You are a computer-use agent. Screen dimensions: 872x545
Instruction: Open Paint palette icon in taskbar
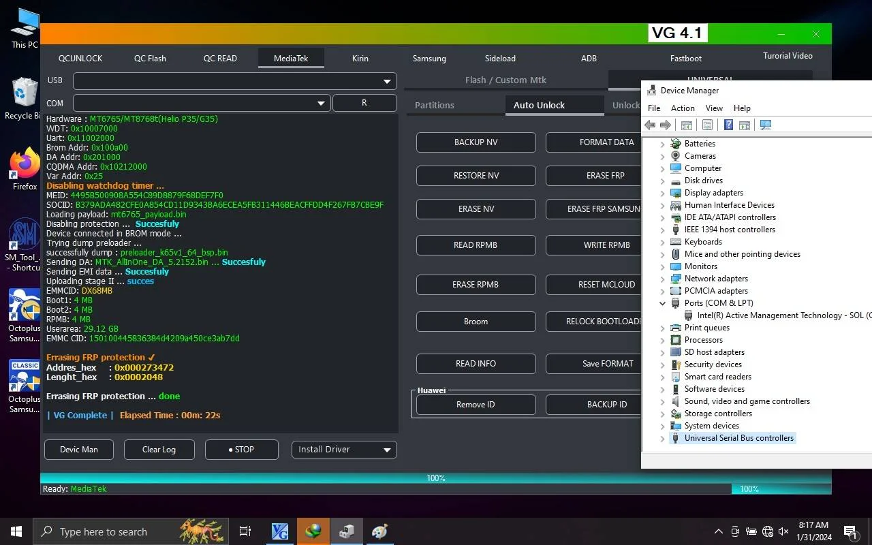(x=379, y=531)
